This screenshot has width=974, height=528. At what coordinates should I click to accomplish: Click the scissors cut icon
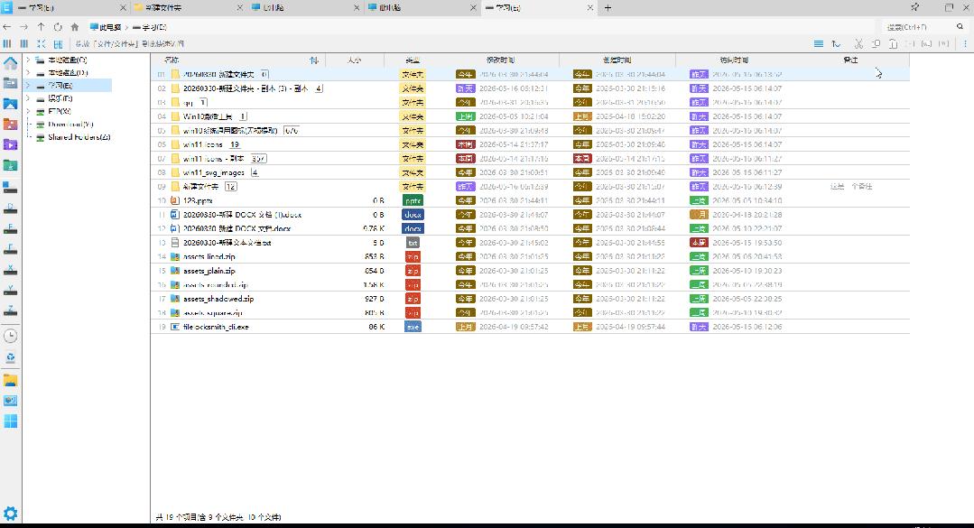pyautogui.click(x=858, y=43)
